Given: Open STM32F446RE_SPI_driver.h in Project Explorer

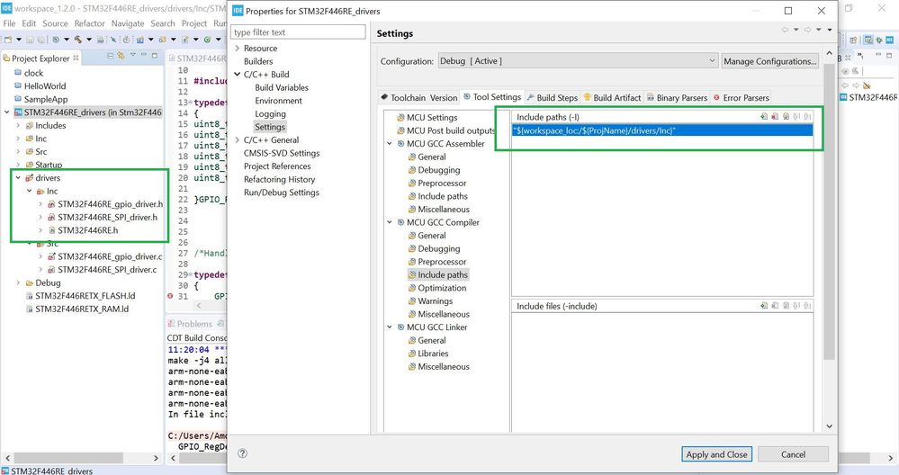Looking at the screenshot, I should (107, 217).
